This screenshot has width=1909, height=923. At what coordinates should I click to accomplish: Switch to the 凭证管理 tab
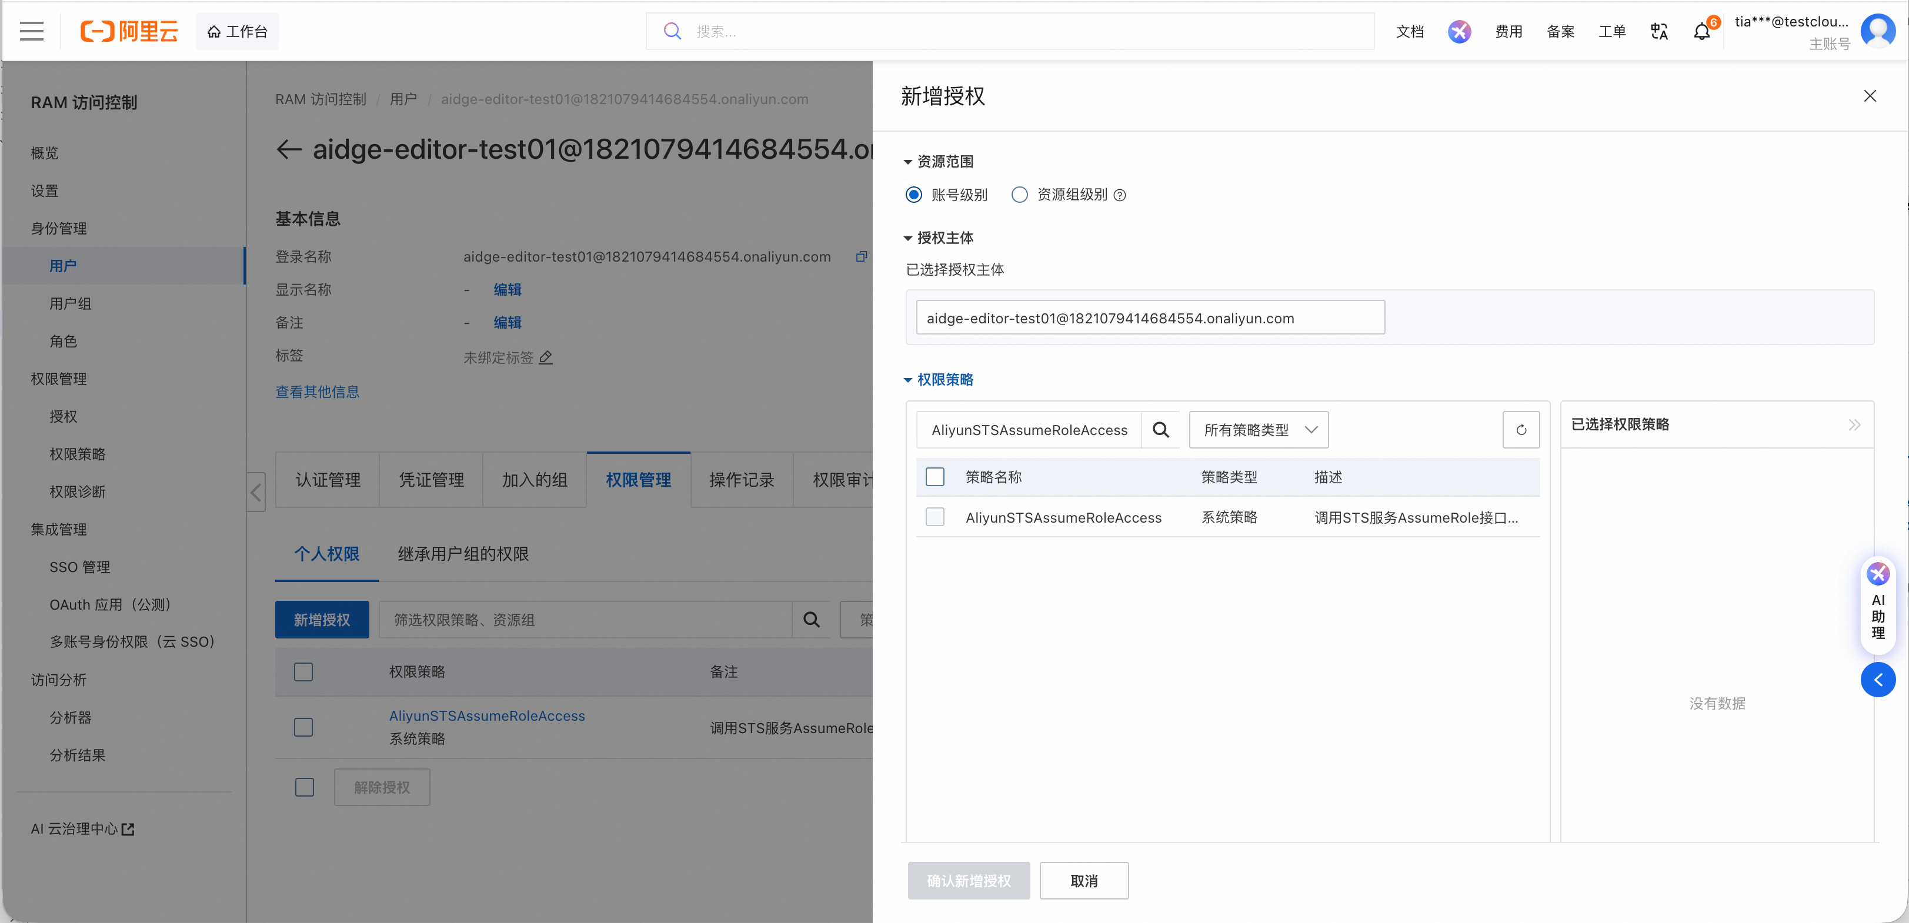[431, 480]
